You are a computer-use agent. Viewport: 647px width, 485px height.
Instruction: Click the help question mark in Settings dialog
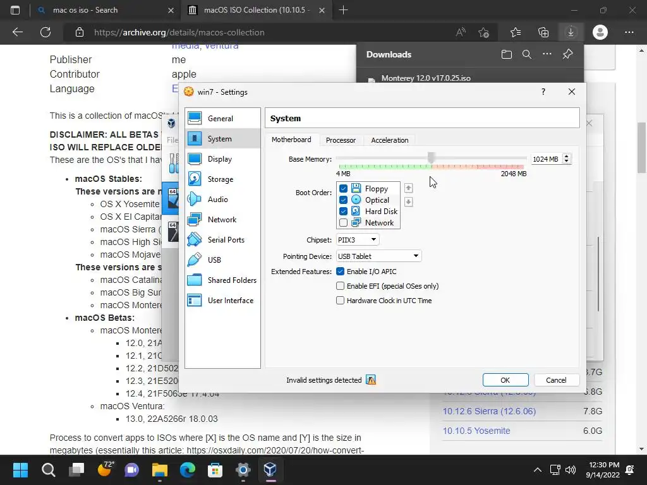tap(543, 92)
